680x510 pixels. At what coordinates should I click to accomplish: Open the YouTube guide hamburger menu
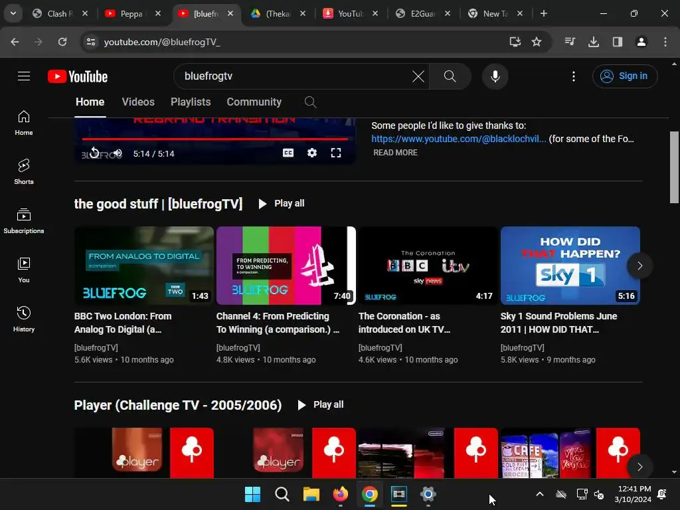[24, 76]
